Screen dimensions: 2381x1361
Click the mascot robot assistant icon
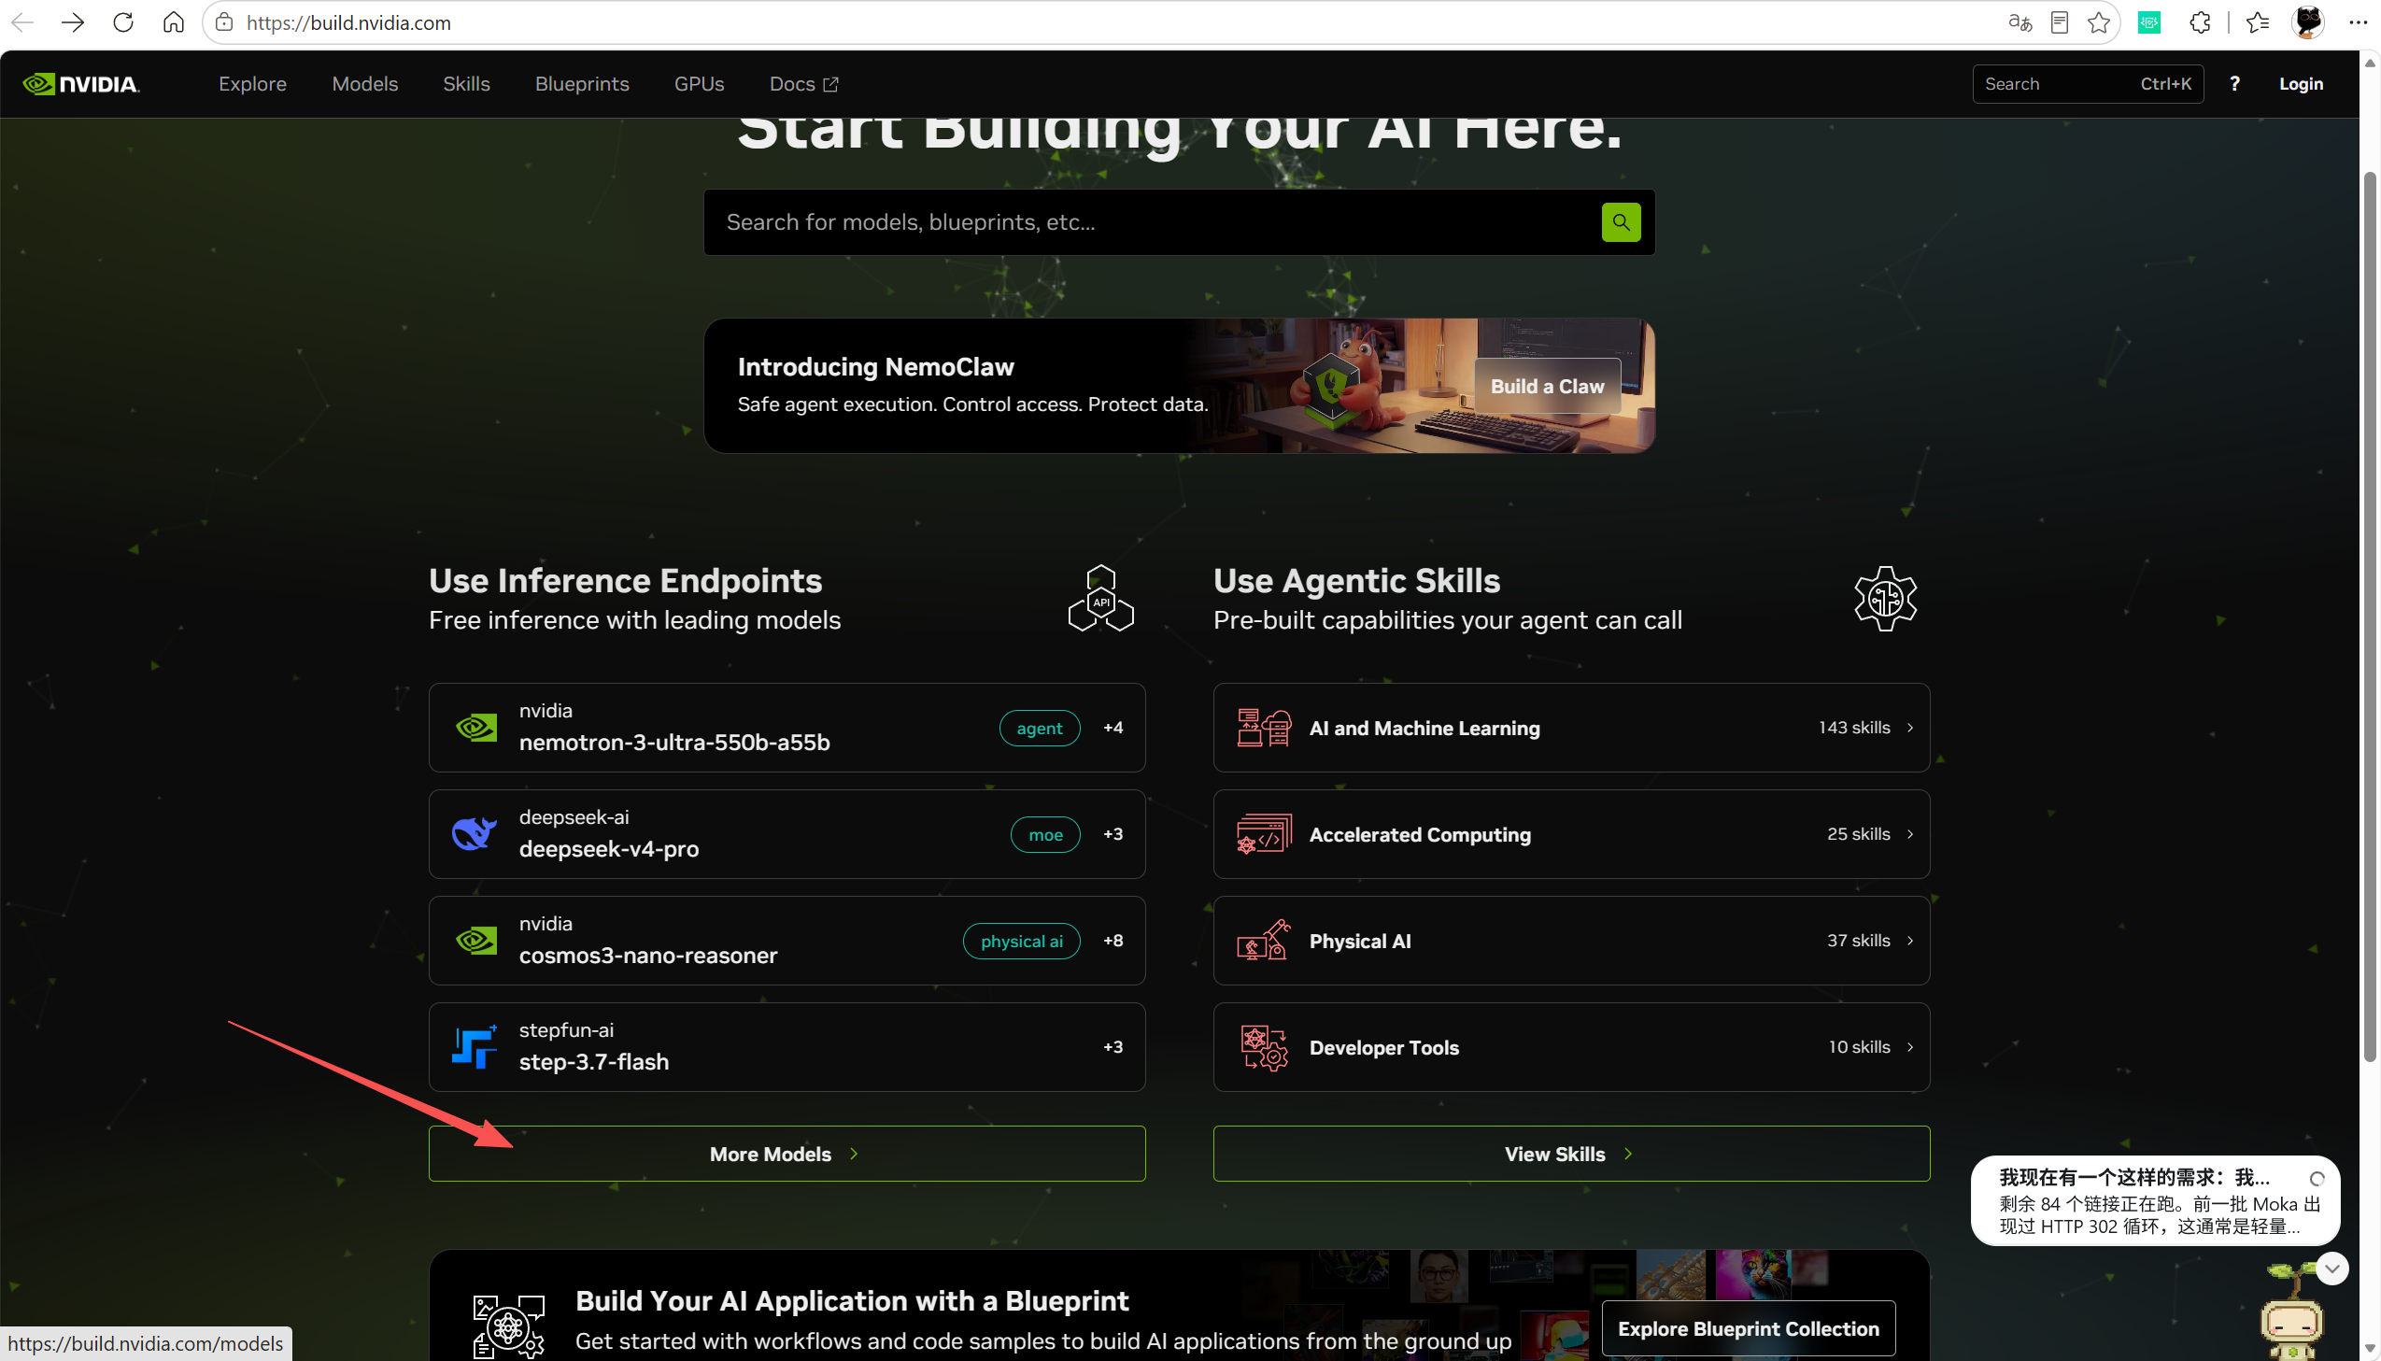tap(2291, 1313)
